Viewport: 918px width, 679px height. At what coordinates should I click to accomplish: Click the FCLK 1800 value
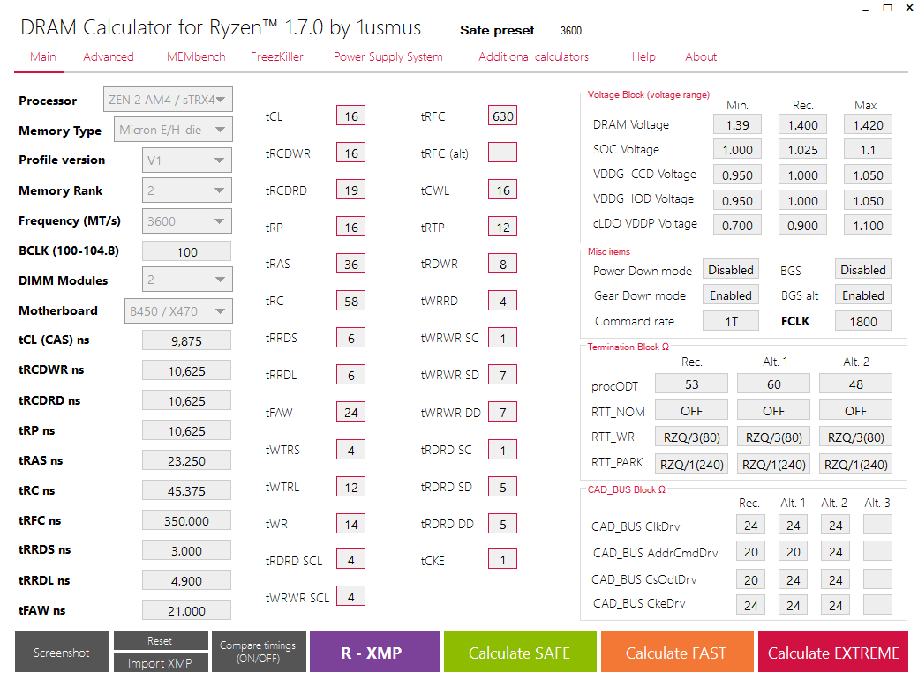pos(863,321)
